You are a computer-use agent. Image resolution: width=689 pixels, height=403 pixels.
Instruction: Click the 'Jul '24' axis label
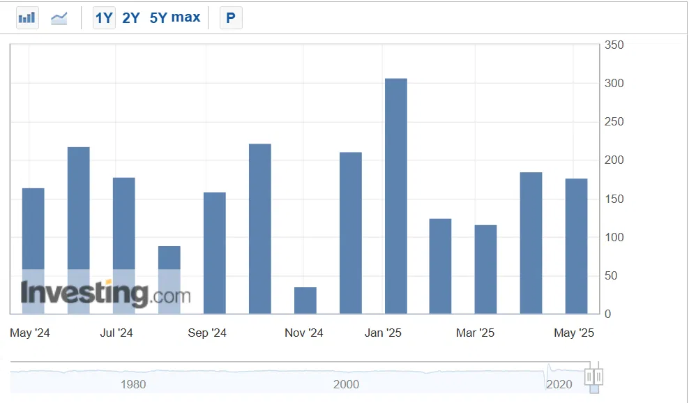point(116,333)
